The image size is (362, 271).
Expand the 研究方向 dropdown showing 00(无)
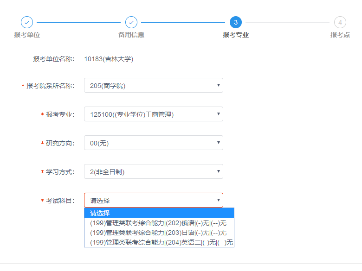(x=153, y=143)
